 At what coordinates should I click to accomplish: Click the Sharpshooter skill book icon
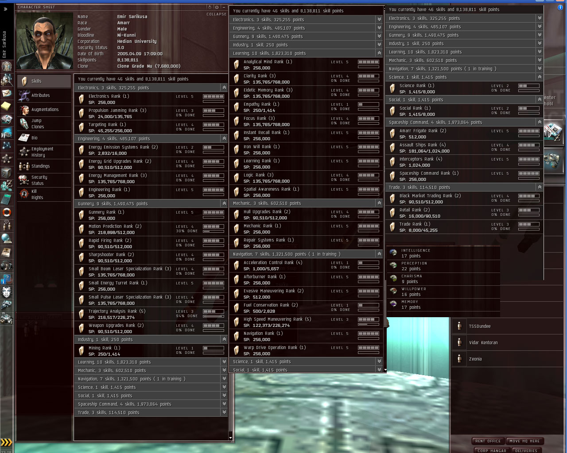pyautogui.click(x=81, y=257)
